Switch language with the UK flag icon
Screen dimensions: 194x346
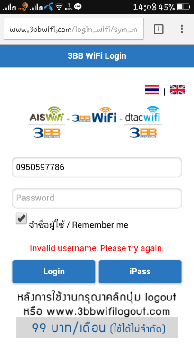tap(177, 90)
